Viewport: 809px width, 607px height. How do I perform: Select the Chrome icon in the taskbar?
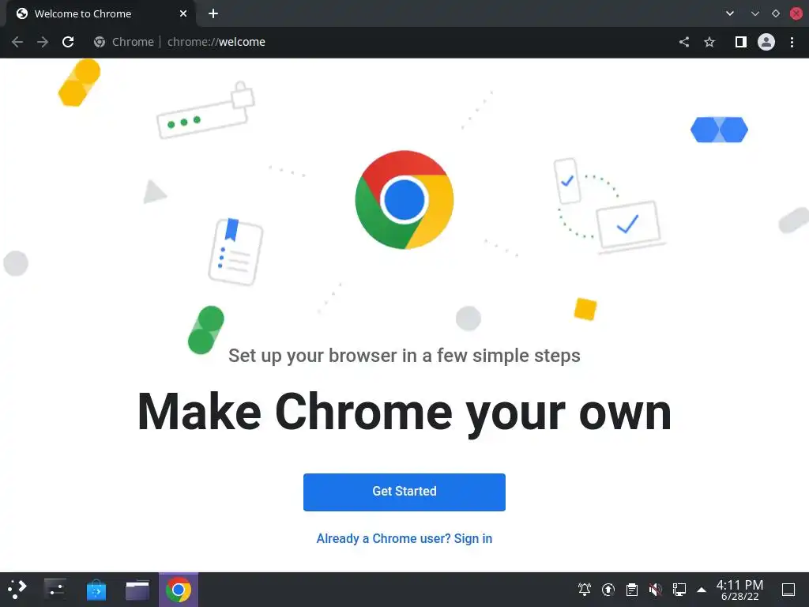pyautogui.click(x=179, y=590)
